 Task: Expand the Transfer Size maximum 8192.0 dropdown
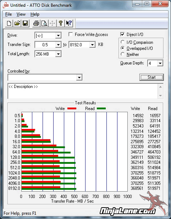pyautogui.click(x=92, y=45)
